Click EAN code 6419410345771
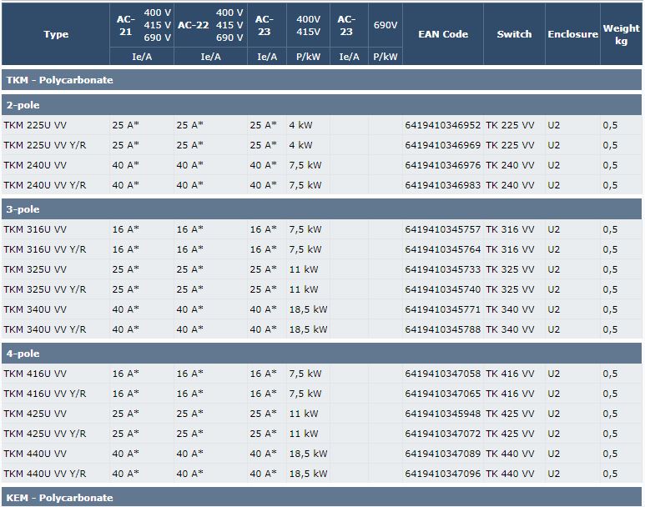The image size is (645, 507). [x=442, y=309]
